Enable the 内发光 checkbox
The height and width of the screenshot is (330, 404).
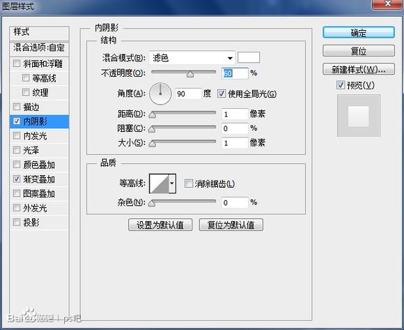[x=17, y=135]
